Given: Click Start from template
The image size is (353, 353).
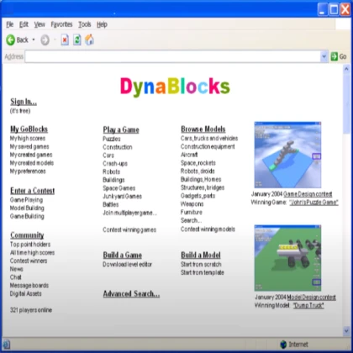Looking at the screenshot, I should click(x=203, y=272).
